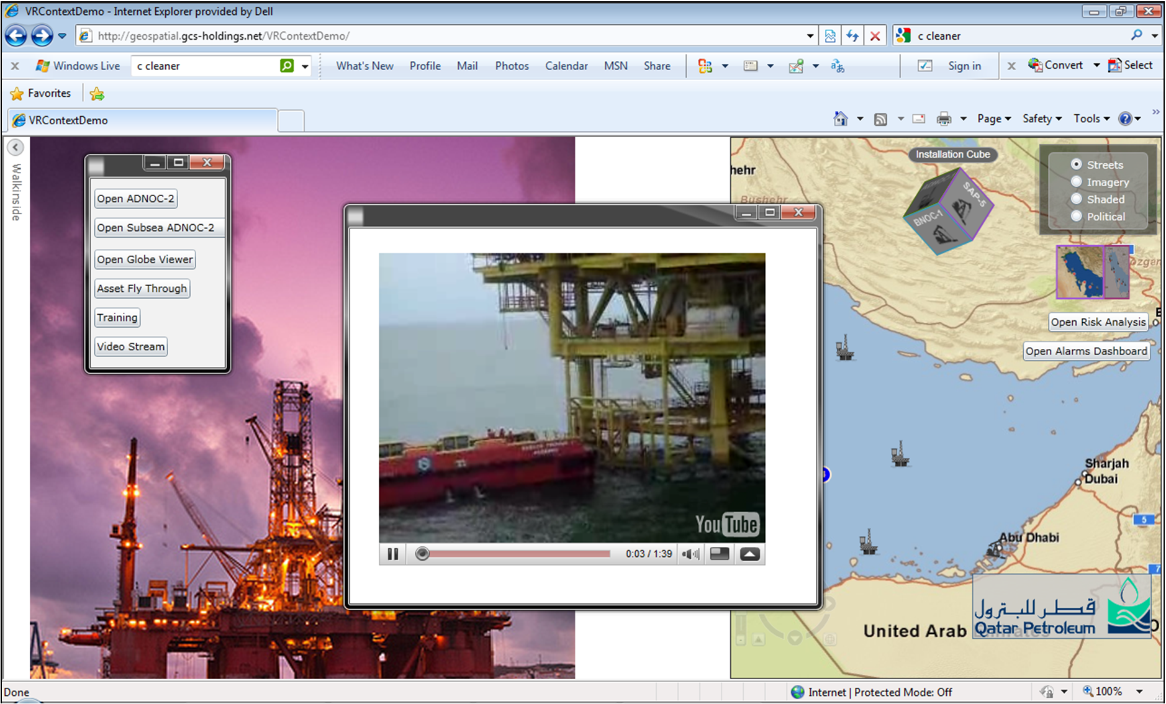Choose the Political map radio button
Image resolution: width=1166 pixels, height=704 pixels.
pyautogui.click(x=1077, y=217)
